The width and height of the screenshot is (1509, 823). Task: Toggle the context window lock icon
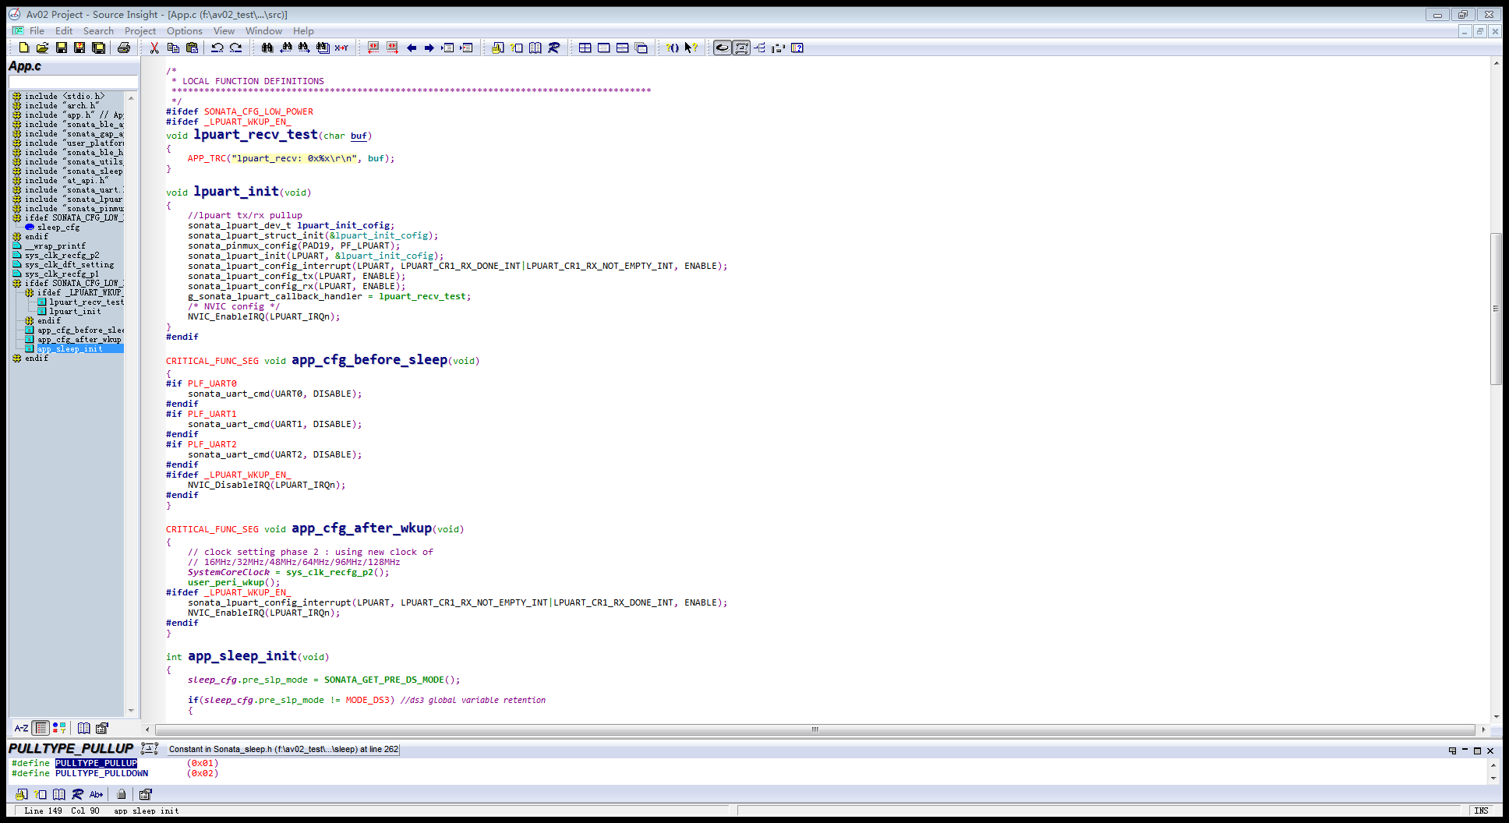pos(122,794)
